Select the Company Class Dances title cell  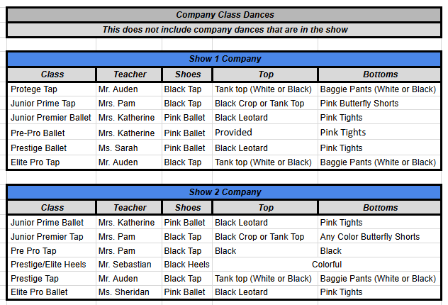(224, 15)
